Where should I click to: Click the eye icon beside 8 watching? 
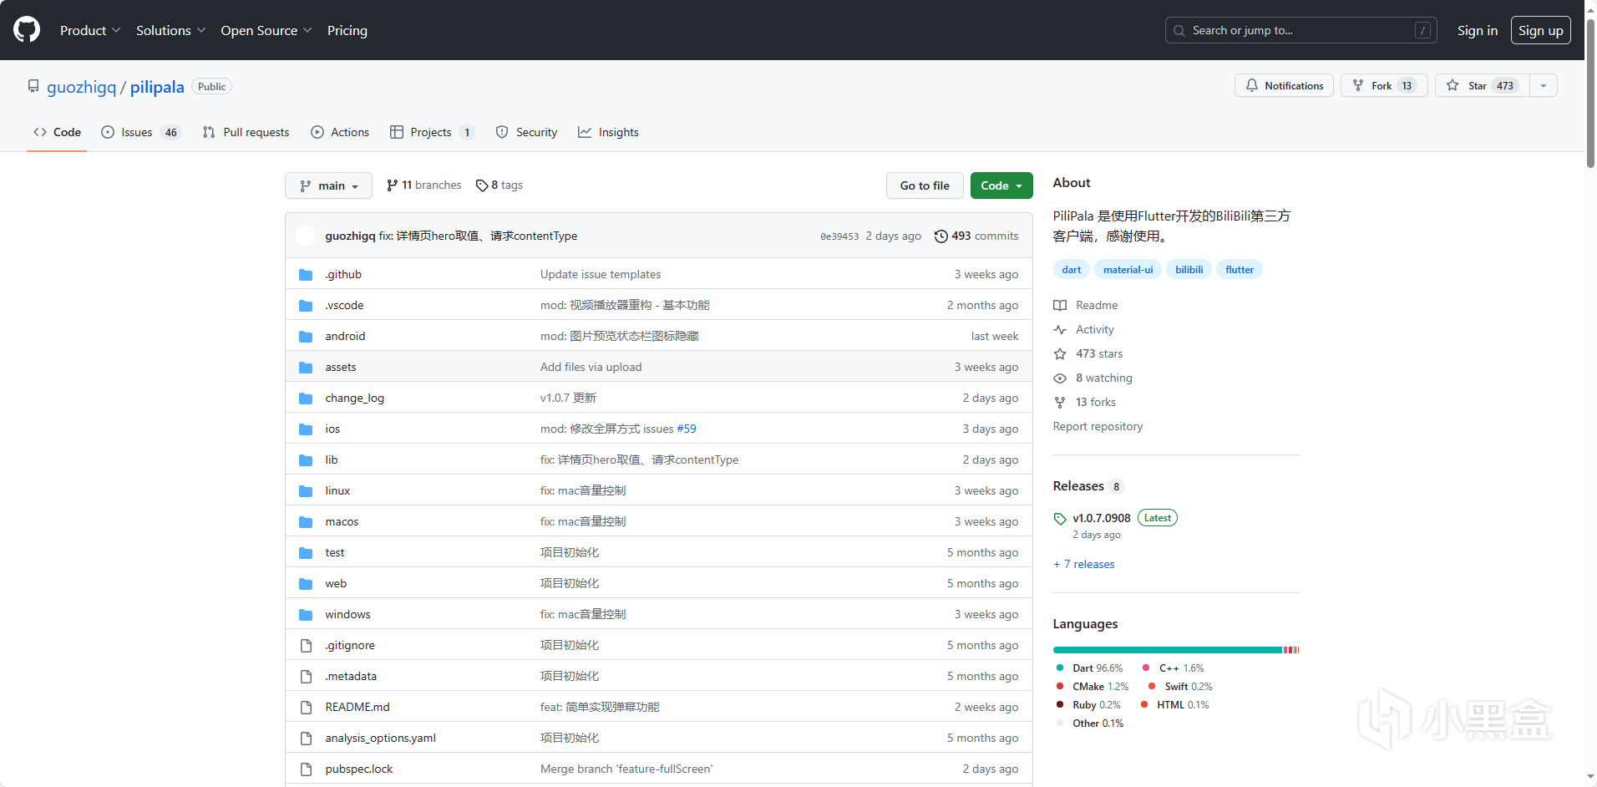(1060, 378)
